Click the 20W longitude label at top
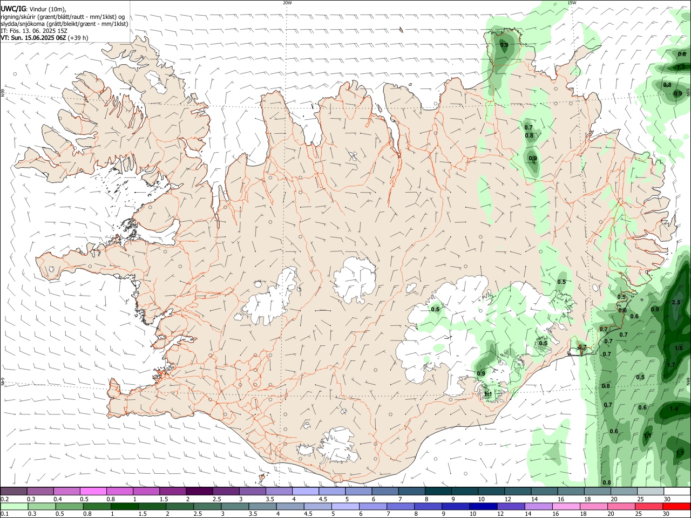The image size is (691, 518). pyautogui.click(x=287, y=3)
